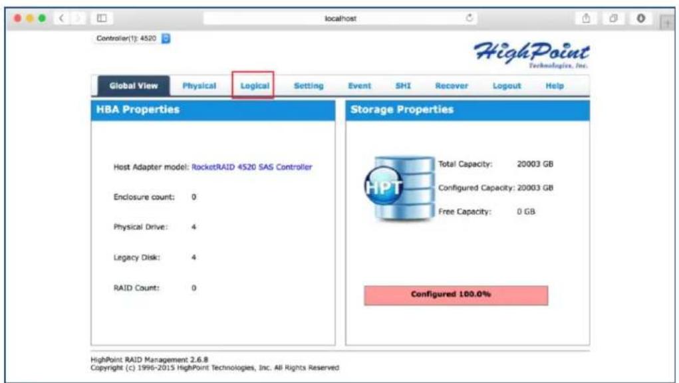Switch to the Global View tab
Viewport: 679px width, 383px height.
[134, 86]
